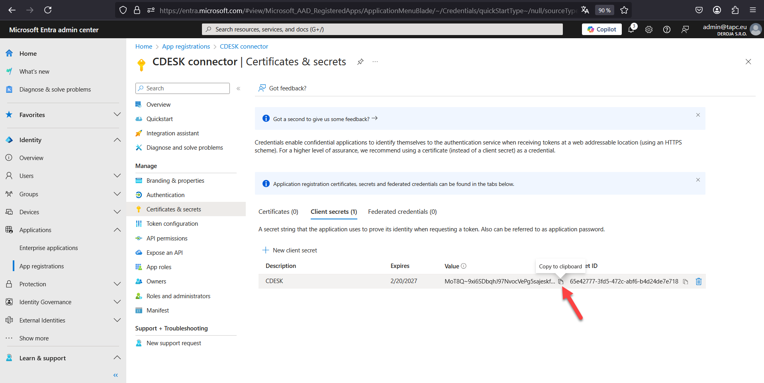Open Save to Pocket icon

(x=699, y=10)
